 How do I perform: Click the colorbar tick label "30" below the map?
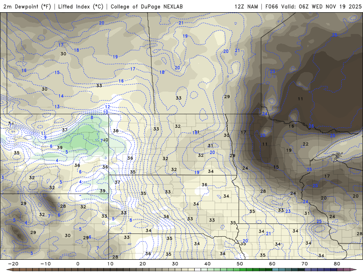tap(175, 264)
